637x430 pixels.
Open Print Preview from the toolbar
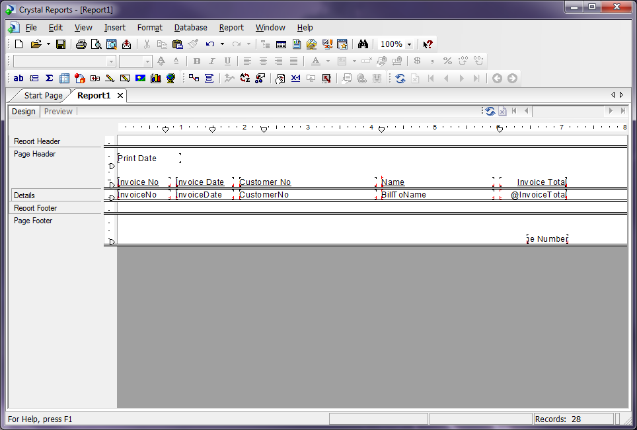tap(96, 44)
